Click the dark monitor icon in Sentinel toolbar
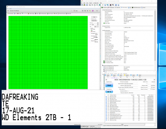The image size is (166, 129). point(111,5)
